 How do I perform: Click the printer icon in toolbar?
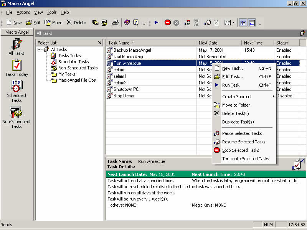coord(116,23)
